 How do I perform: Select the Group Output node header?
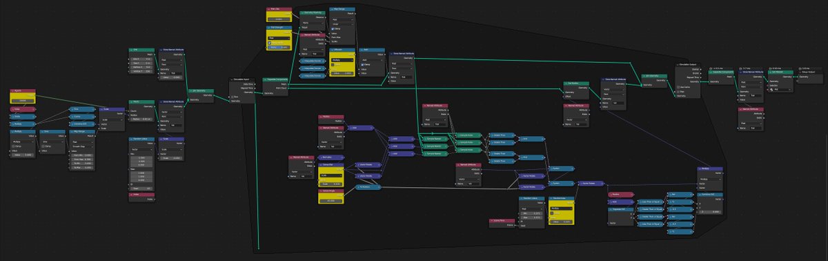click(x=811, y=72)
